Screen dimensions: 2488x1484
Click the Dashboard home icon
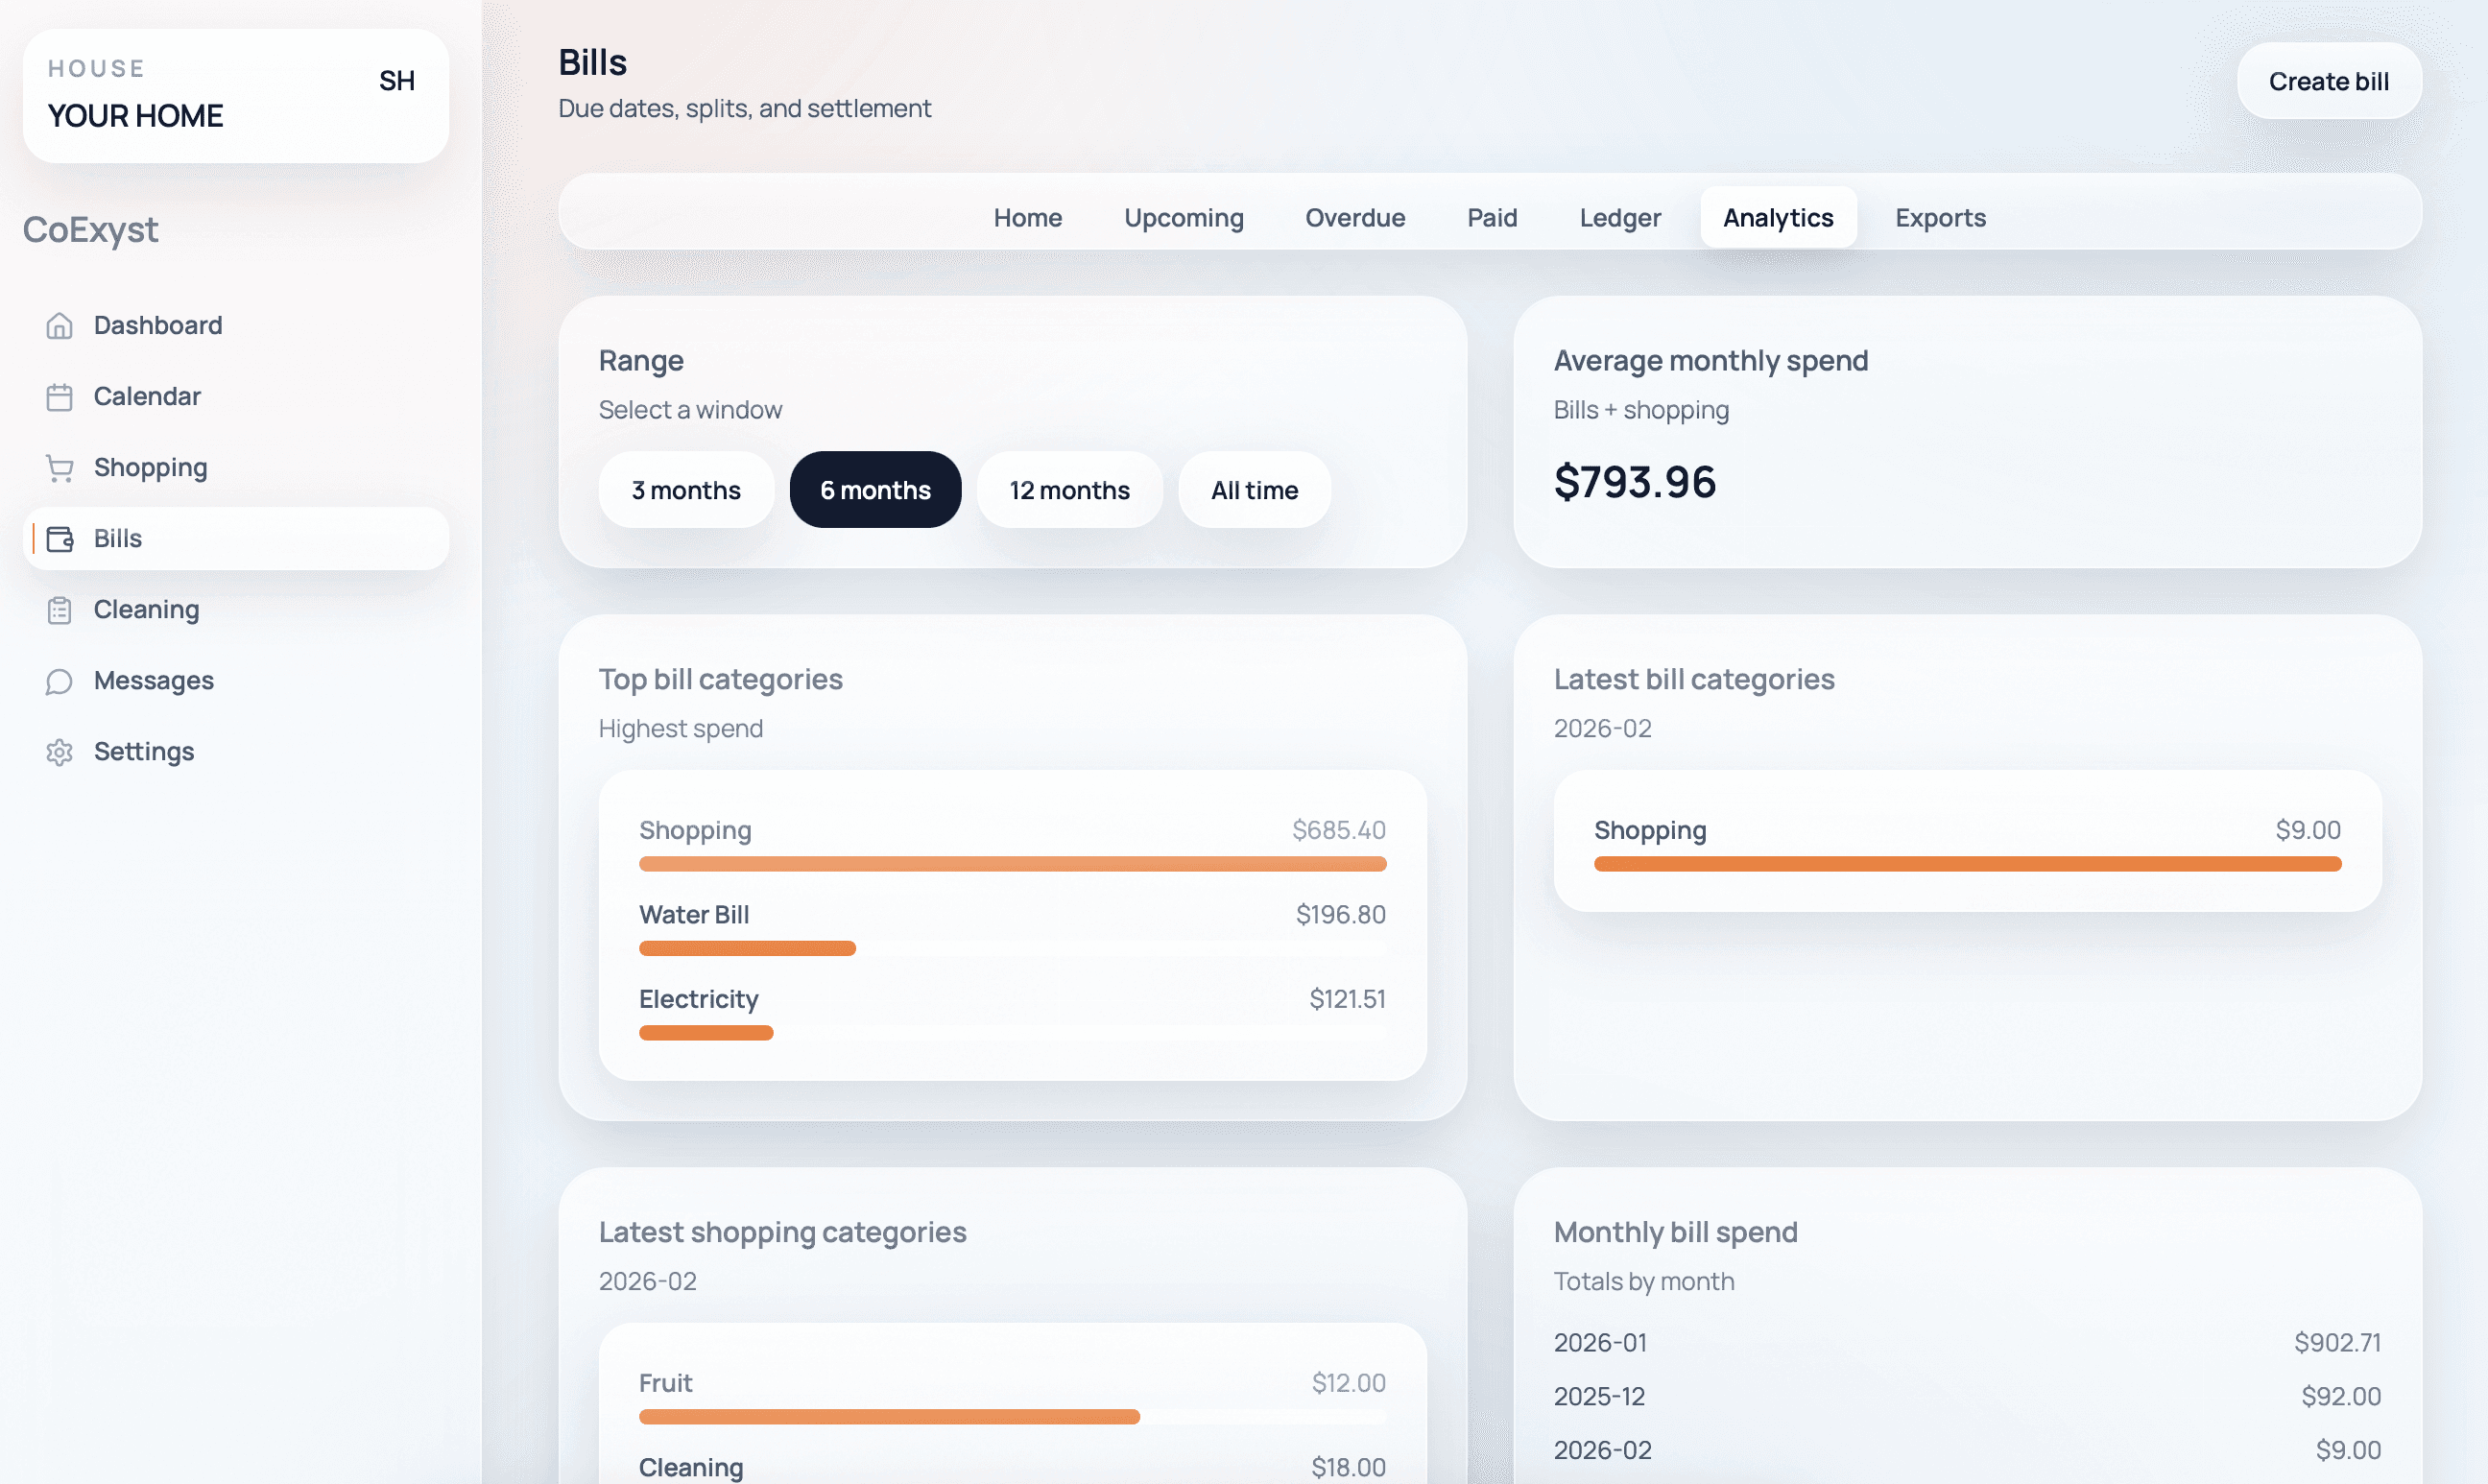click(59, 326)
